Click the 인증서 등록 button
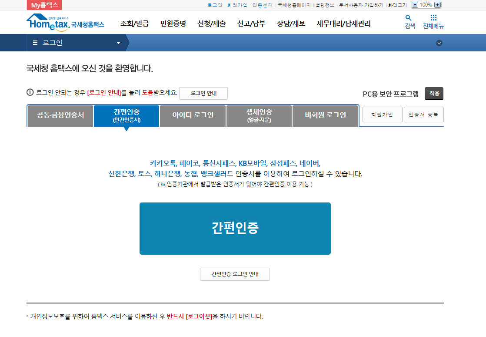The image size is (486, 337). (x=423, y=114)
